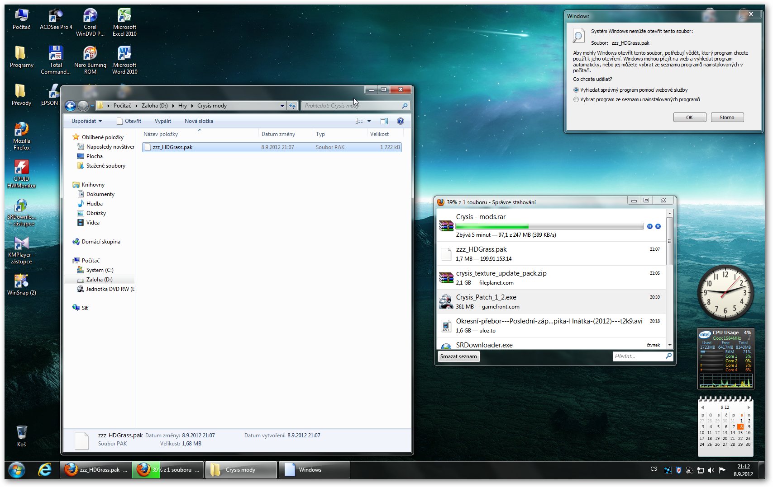
Task: Click the volume speaker tray icon
Action: point(711,470)
